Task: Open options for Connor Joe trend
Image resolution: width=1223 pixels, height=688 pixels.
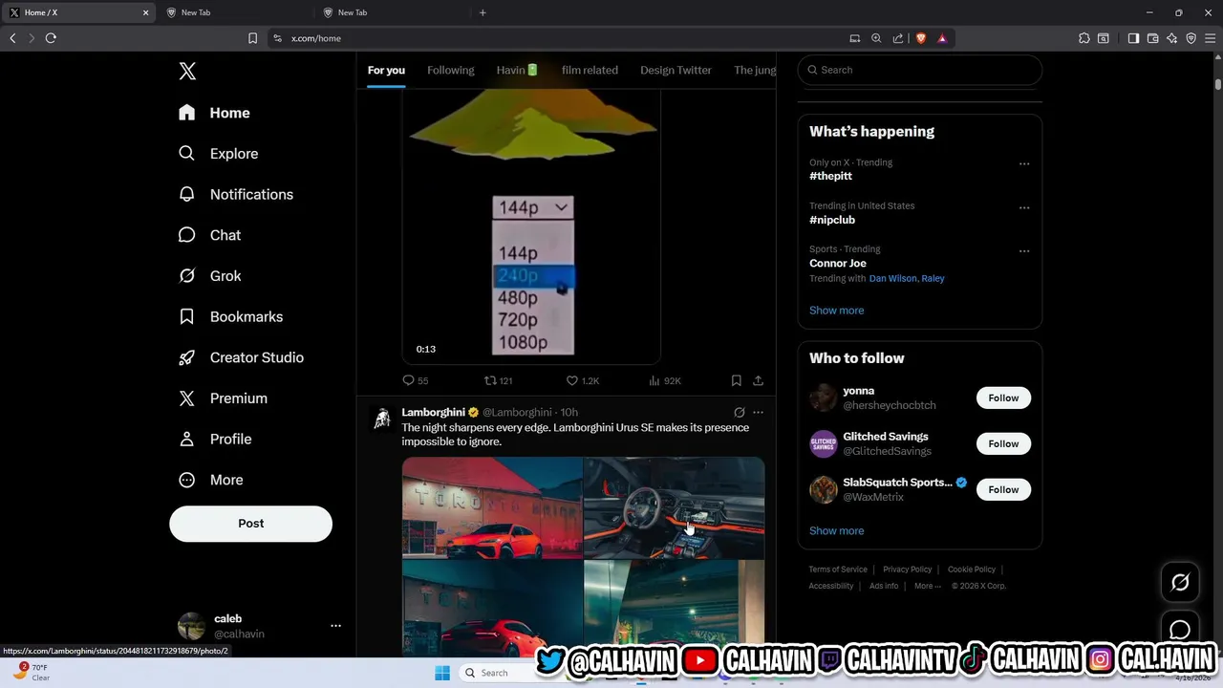Action: [x=1024, y=251]
